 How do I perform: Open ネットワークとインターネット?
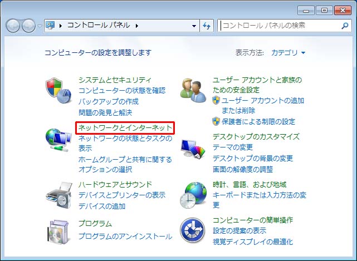point(125,127)
